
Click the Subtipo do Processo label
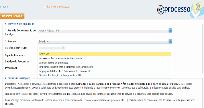click(17, 61)
